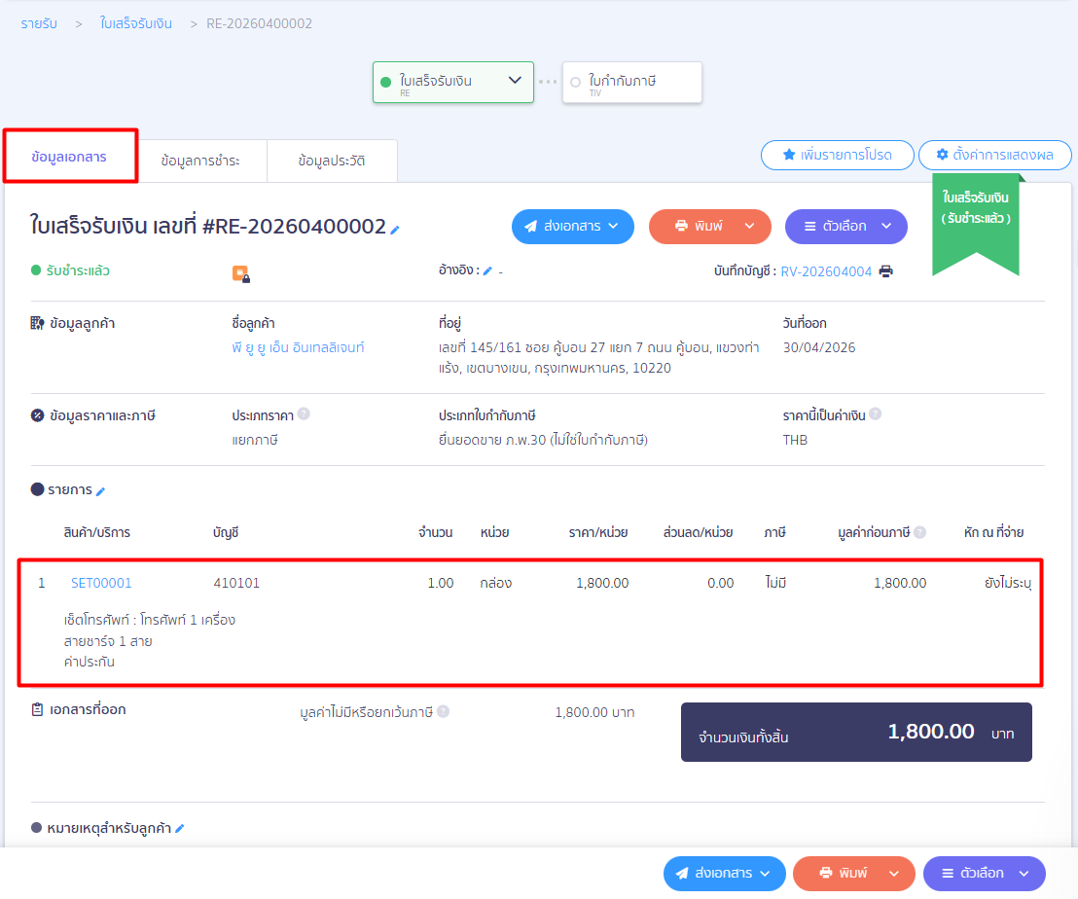Click the discount cell 0.00
The image size is (1078, 899).
(x=720, y=583)
